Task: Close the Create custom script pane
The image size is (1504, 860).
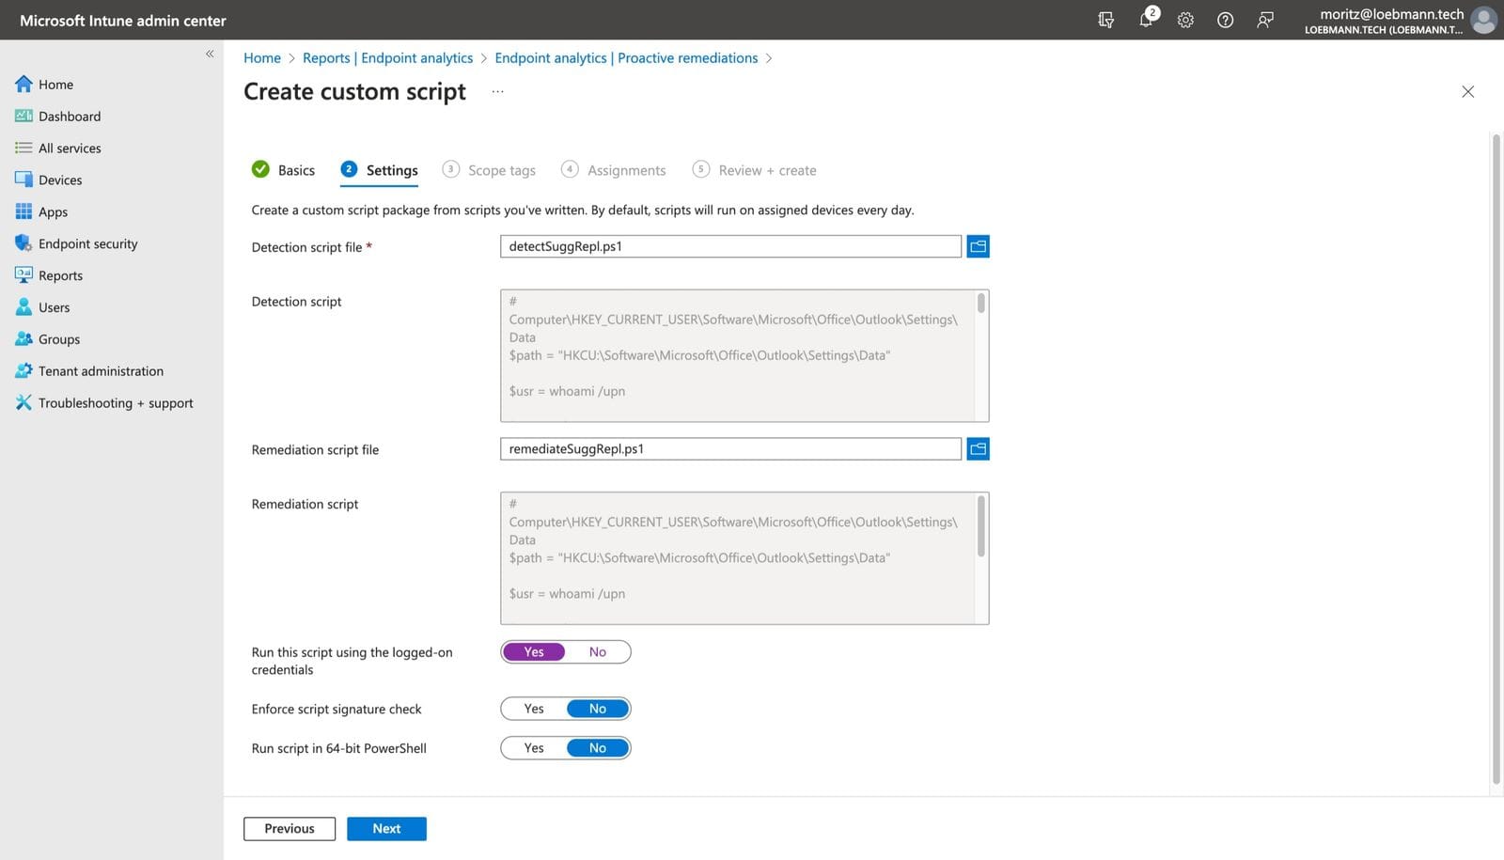Action: [1467, 91]
